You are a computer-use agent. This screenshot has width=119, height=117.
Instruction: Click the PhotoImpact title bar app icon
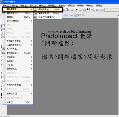pyautogui.click(x=2, y=2)
